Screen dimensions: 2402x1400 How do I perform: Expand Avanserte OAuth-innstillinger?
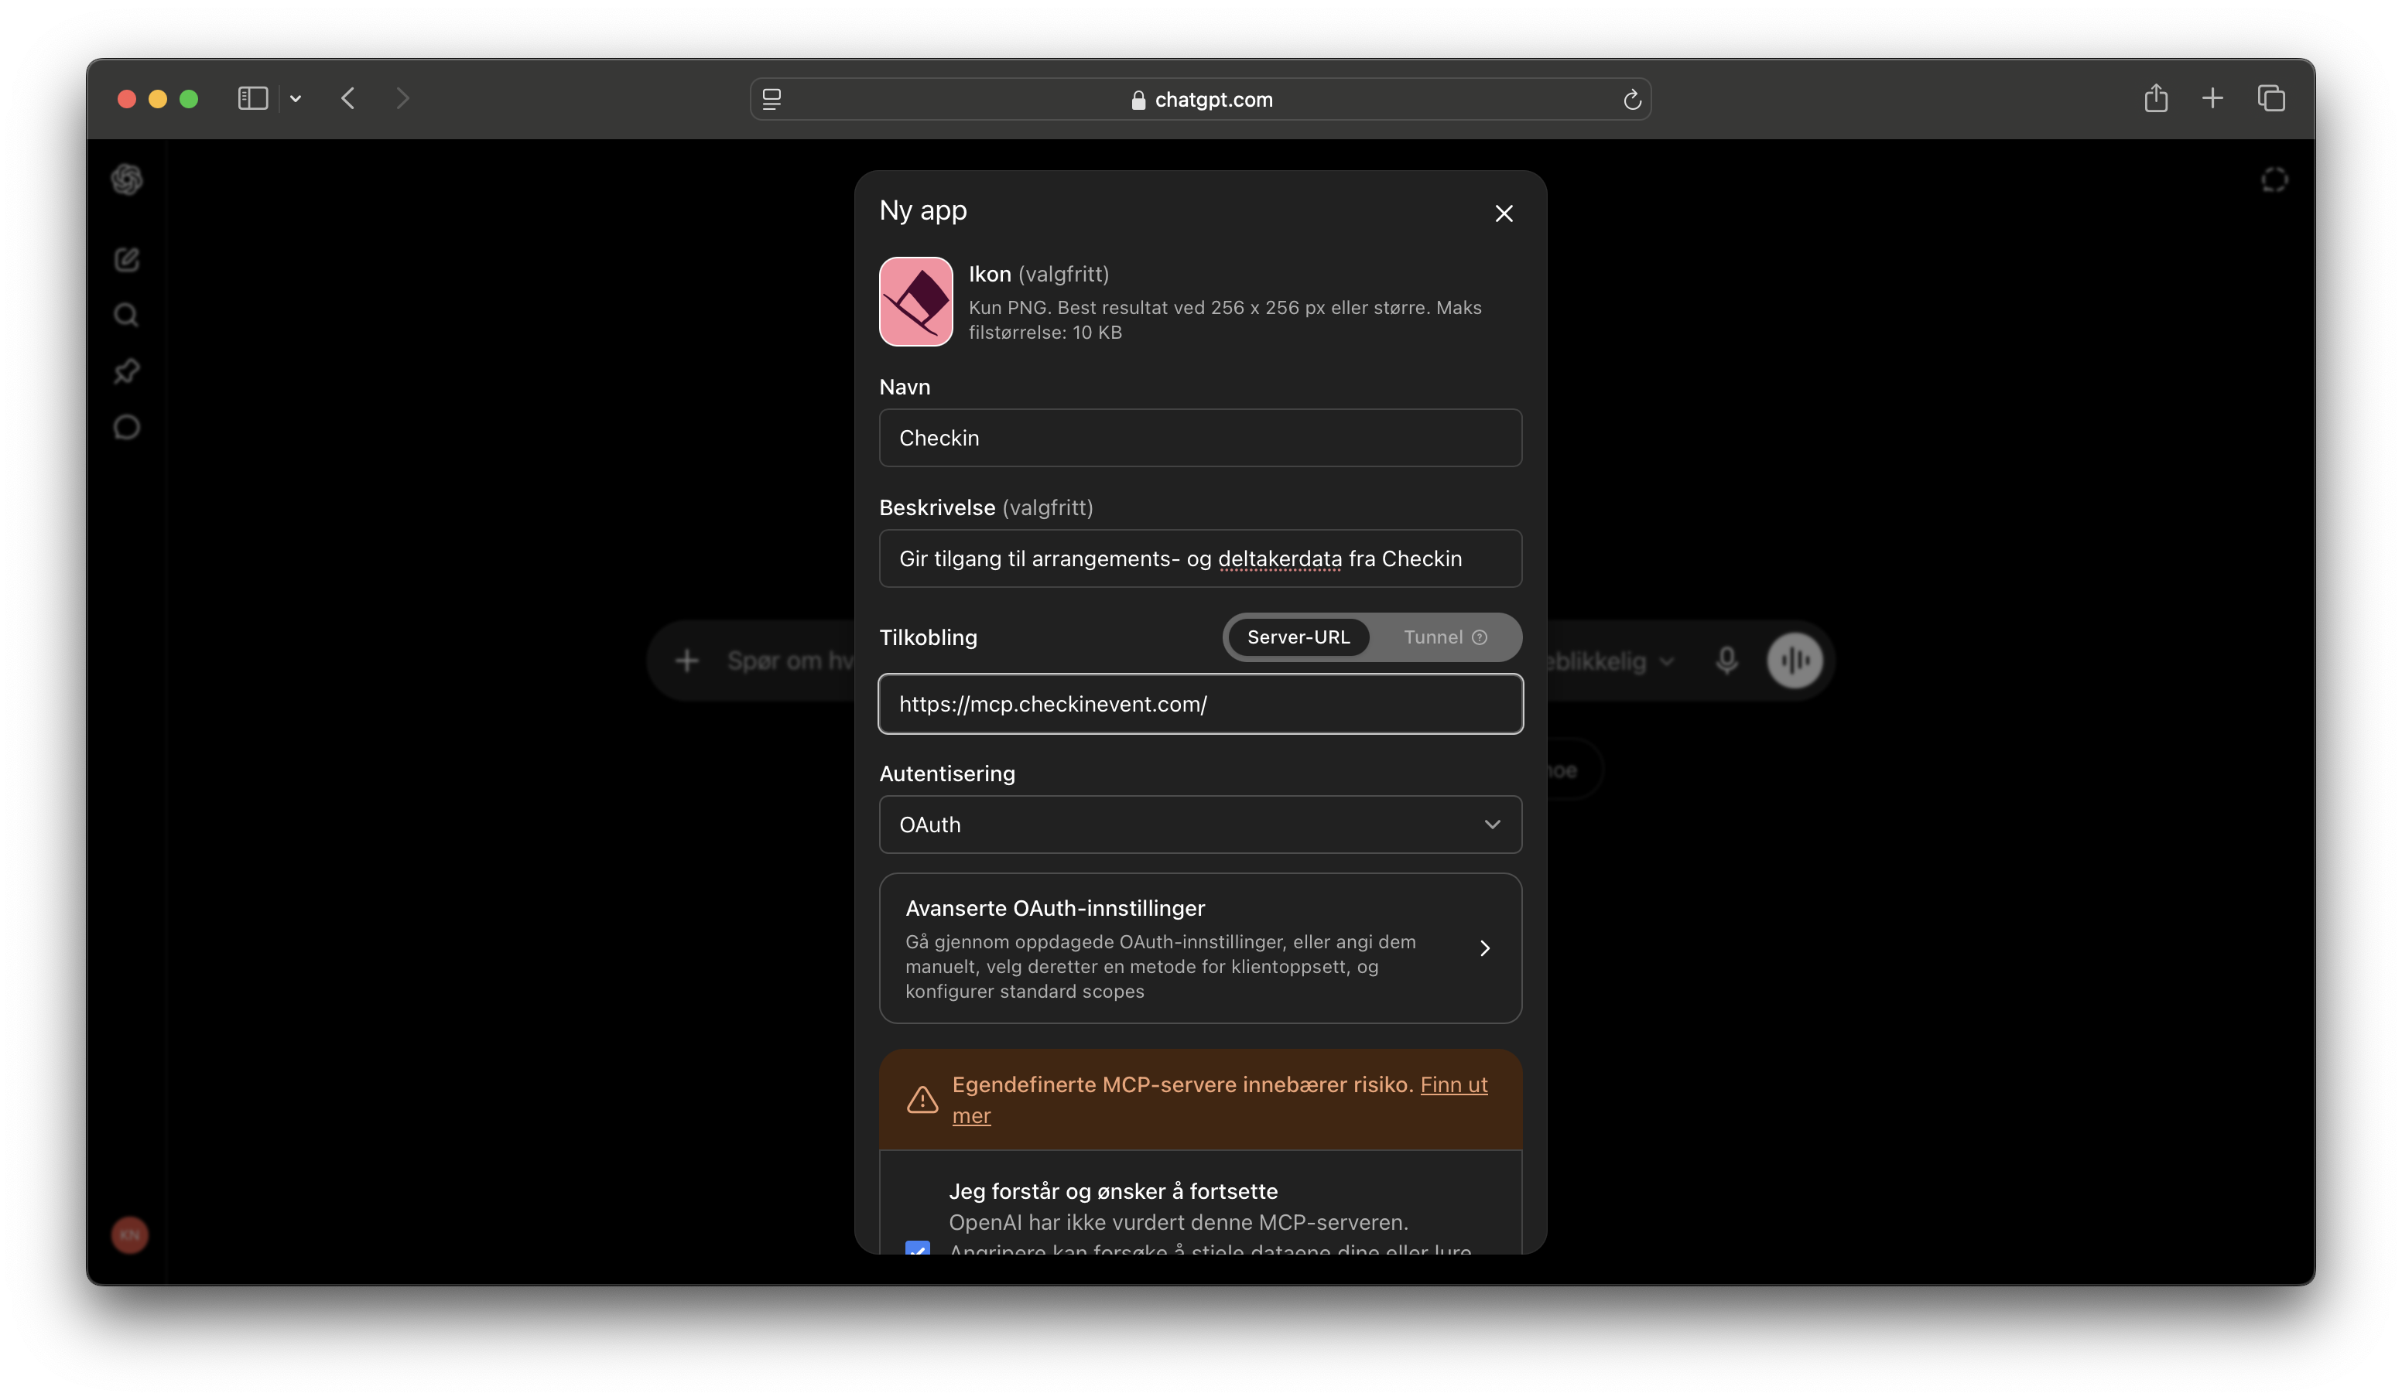(1200, 948)
